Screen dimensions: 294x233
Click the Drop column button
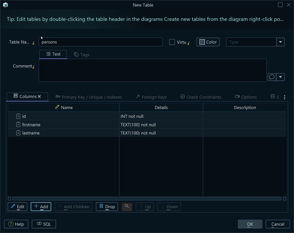coord(107,207)
